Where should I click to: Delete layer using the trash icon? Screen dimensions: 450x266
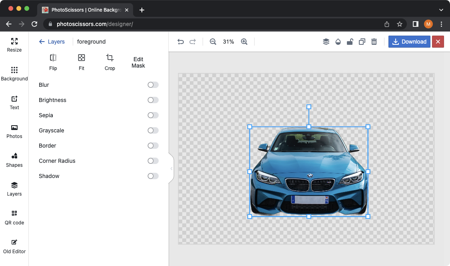pos(374,42)
